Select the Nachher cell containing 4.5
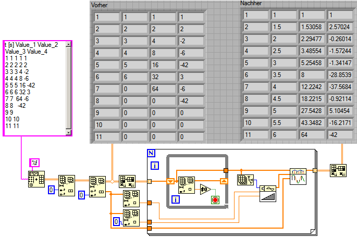The image size is (357, 238). [284, 99]
